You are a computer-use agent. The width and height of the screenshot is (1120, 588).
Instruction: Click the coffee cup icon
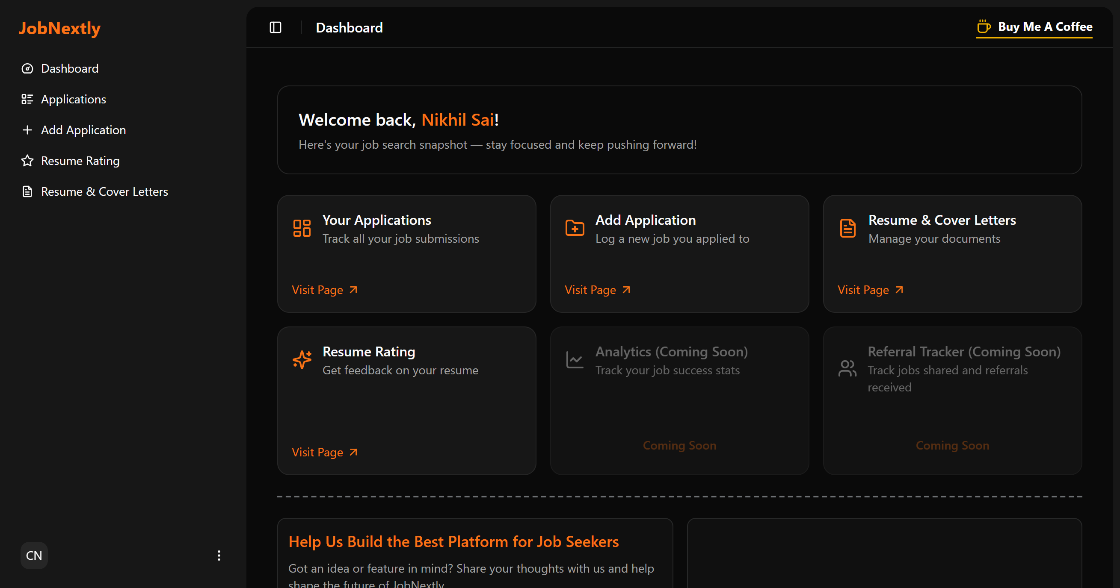[x=984, y=27]
